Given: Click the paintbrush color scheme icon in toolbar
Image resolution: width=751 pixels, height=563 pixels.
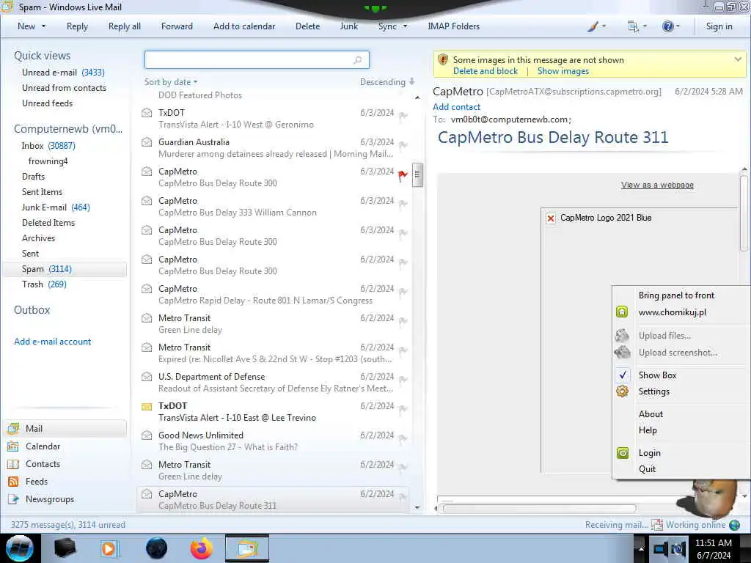Looking at the screenshot, I should click(x=593, y=26).
